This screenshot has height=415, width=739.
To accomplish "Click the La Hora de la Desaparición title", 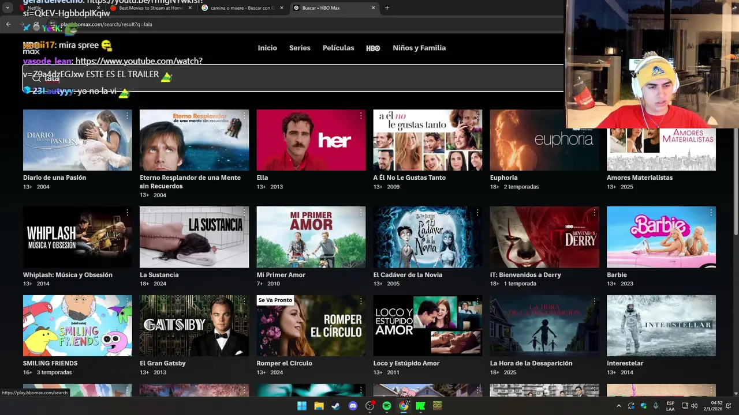I will tap(531, 363).
